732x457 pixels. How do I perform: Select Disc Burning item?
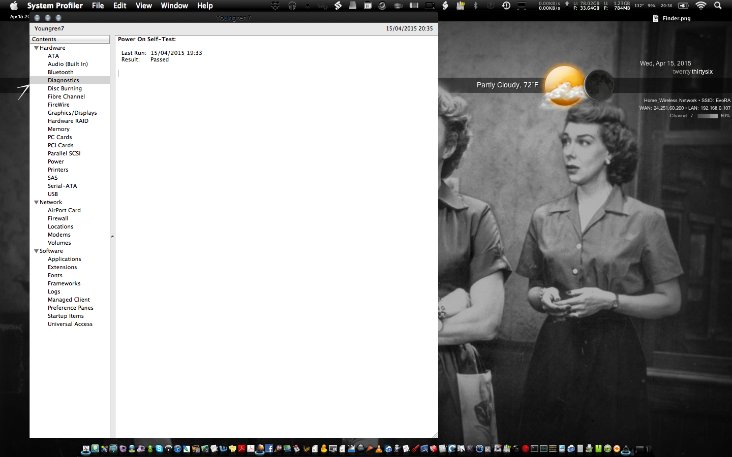[65, 88]
